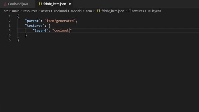
Task: Click the object icon before textures breadcrumb
Action: coord(130,11)
